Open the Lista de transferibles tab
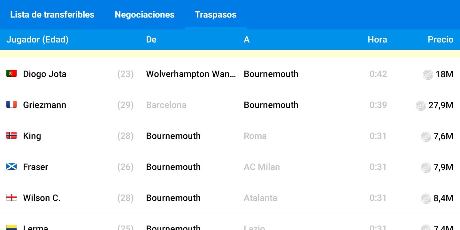 pos(52,15)
